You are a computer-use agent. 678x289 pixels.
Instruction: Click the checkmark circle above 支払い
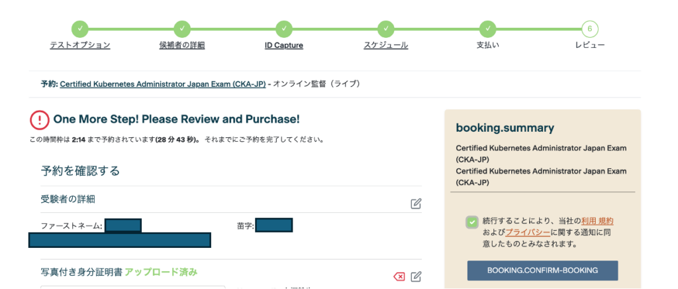click(x=488, y=29)
